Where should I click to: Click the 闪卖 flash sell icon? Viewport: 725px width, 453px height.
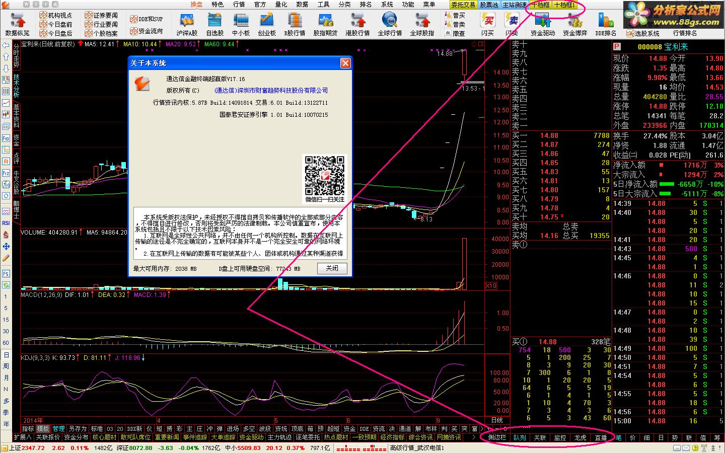coord(512,24)
